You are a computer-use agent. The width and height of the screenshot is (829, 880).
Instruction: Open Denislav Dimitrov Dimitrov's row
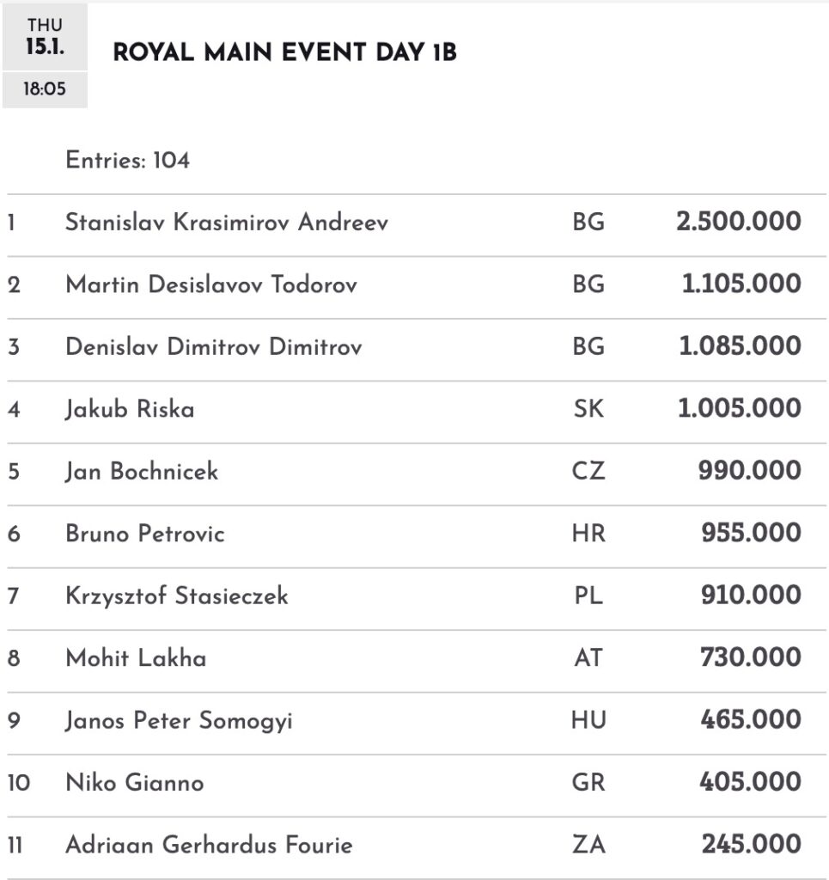pos(214,346)
